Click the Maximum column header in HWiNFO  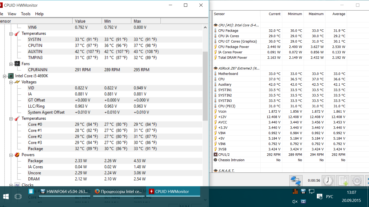(314, 14)
